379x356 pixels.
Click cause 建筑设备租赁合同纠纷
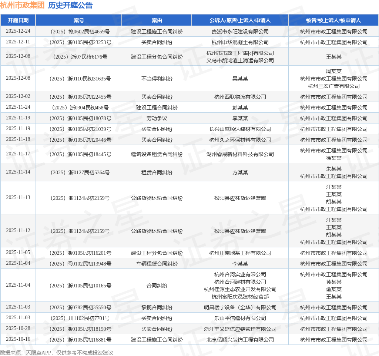click(x=157, y=154)
